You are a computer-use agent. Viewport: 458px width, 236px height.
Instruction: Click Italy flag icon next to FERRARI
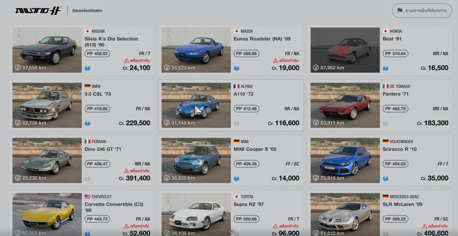tap(87, 141)
